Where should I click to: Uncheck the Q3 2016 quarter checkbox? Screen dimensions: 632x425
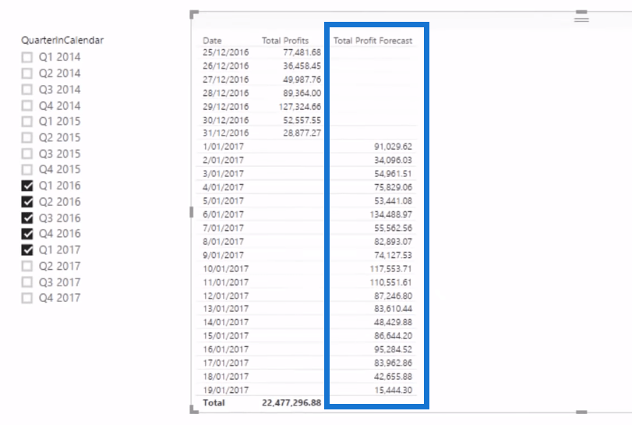[x=27, y=218]
